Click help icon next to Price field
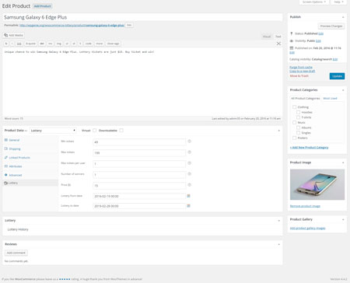This screenshot has width=350, height=283. [x=189, y=185]
